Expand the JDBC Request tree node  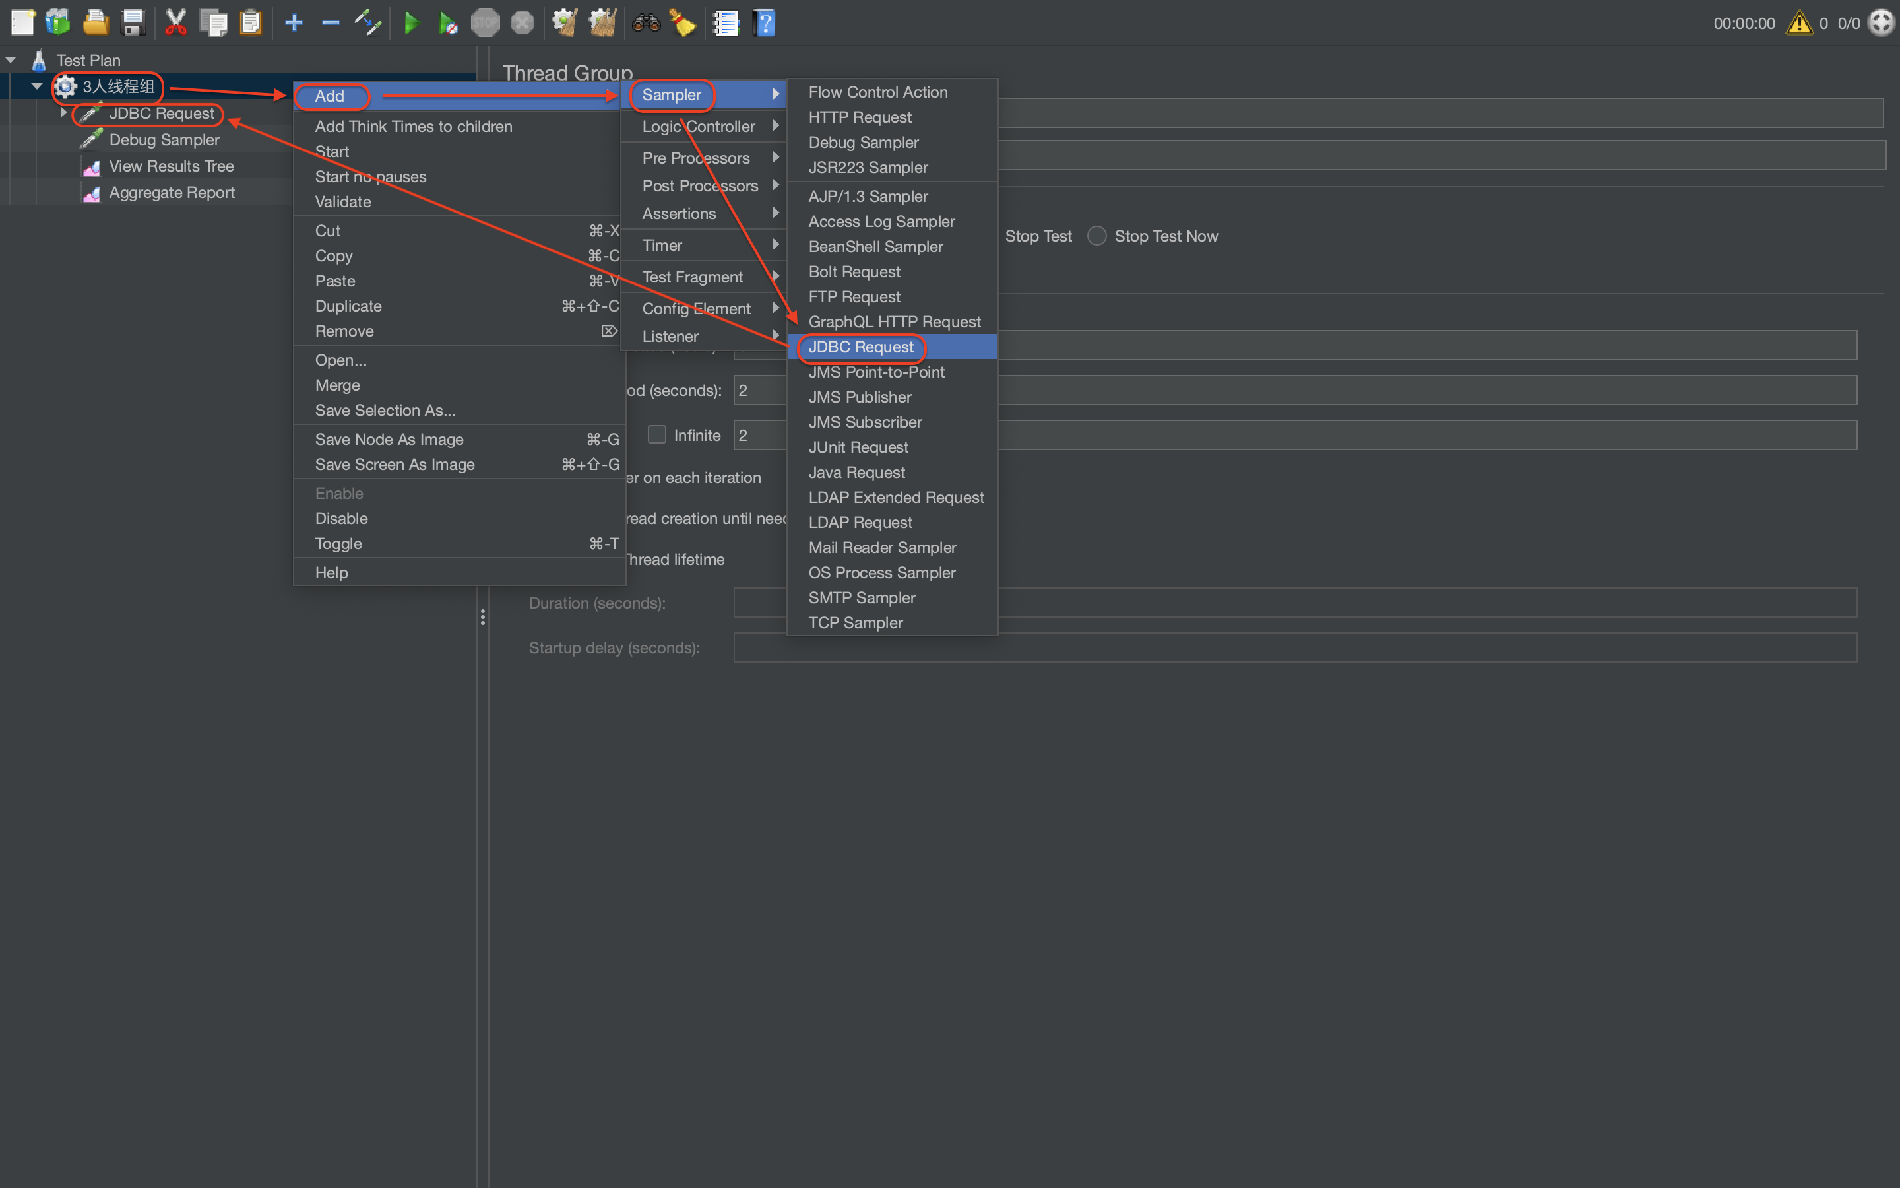63,112
